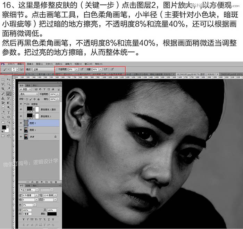Viewport: 243px width, 229px height.
Task: Open layer opacity dropdown arrow
Action: [x=58, y=94]
